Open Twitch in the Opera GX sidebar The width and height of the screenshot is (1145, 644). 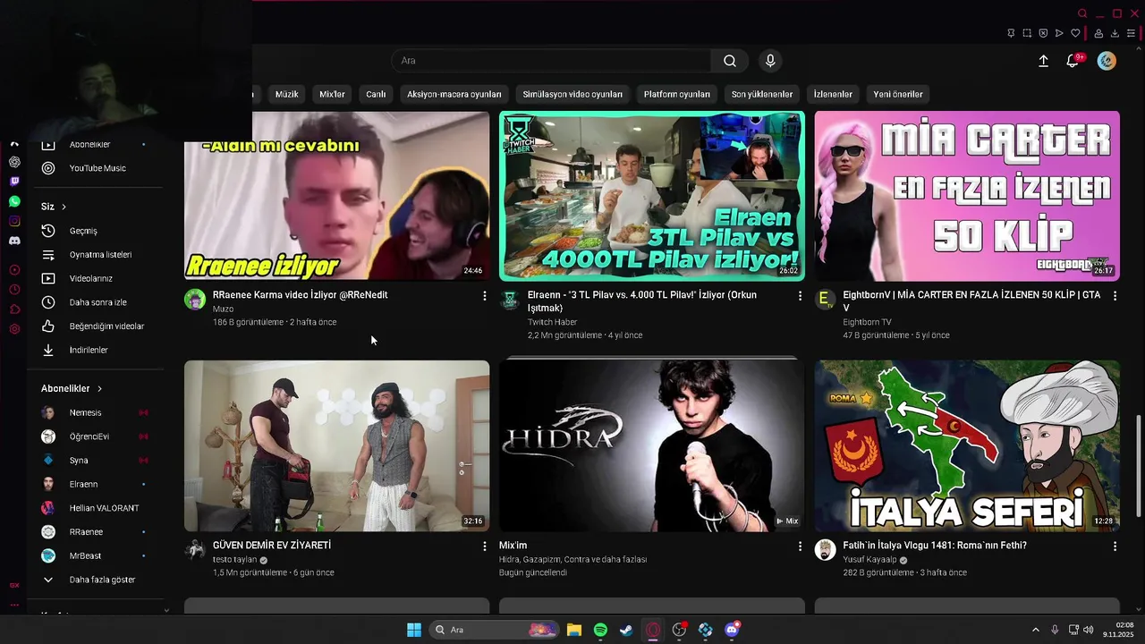[x=14, y=182]
